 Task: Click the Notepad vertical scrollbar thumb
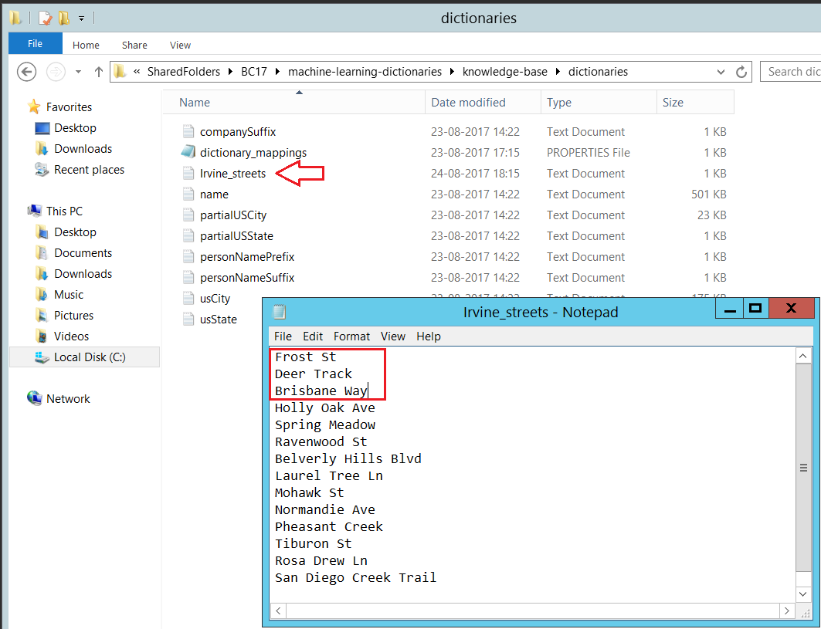point(803,468)
